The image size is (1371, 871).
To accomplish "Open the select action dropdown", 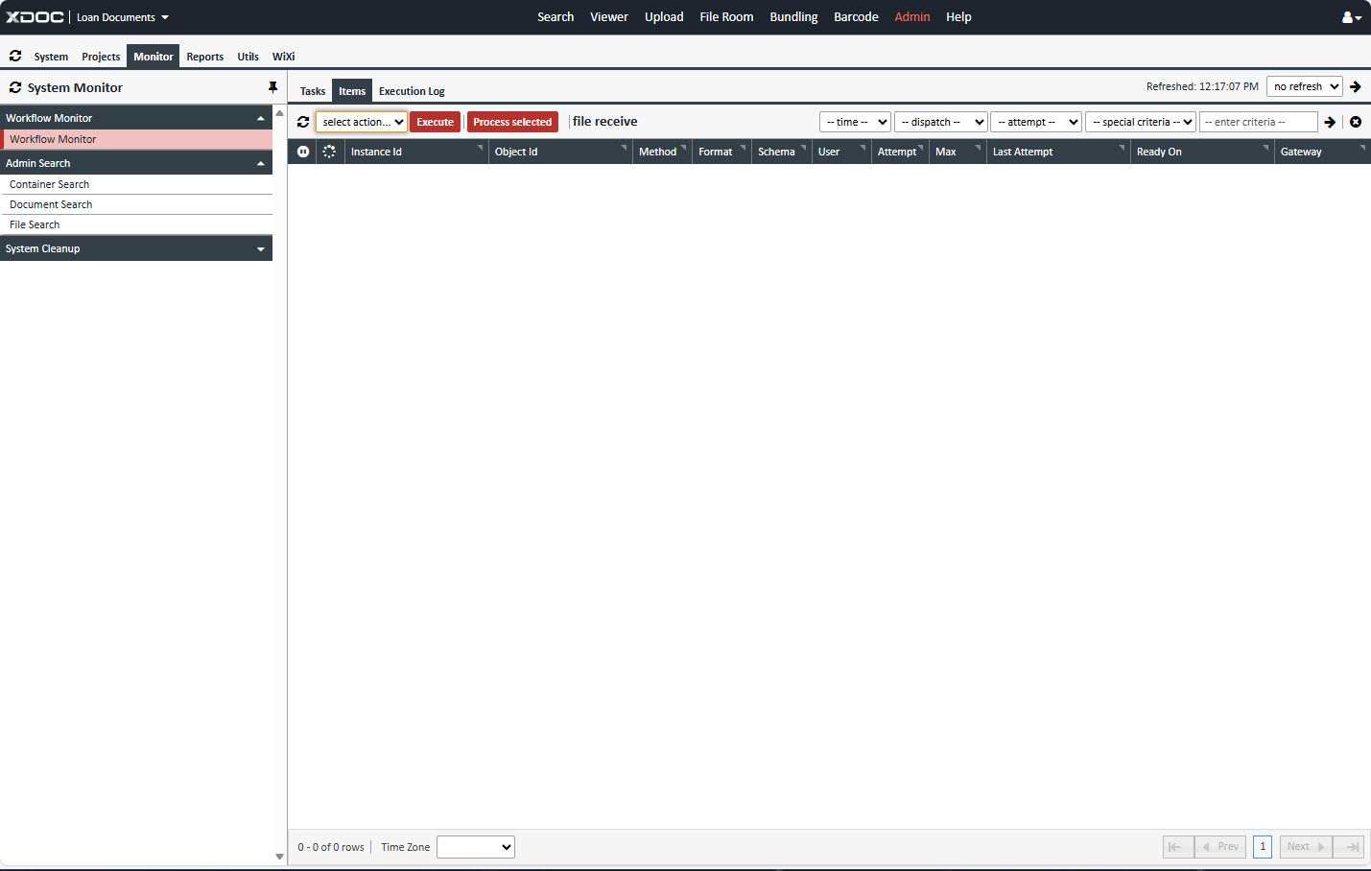I will point(362,122).
